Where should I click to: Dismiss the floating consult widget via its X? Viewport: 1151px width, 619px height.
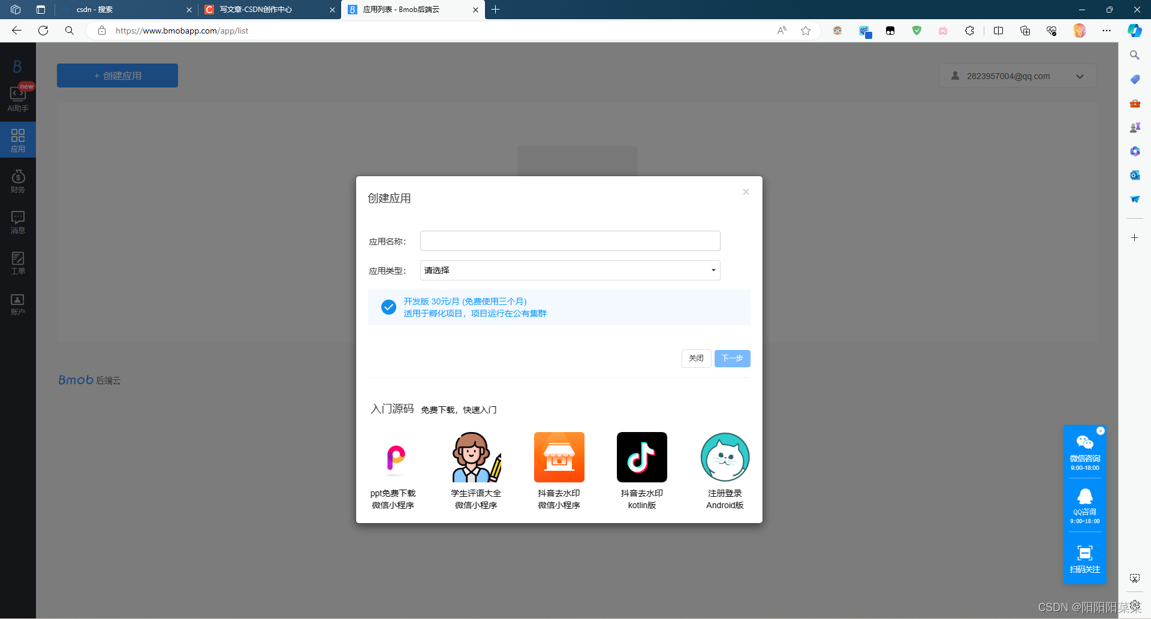coord(1101,431)
